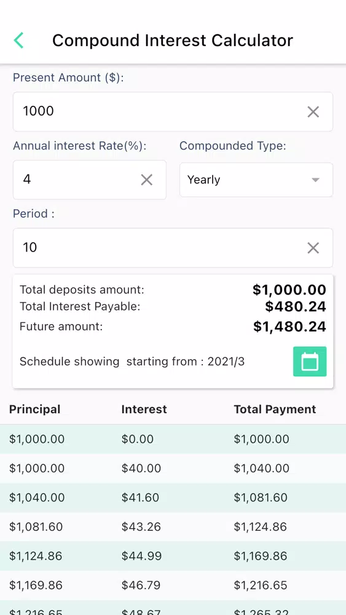
Task: Tap the Total Interest Payable $480.24 value
Action: click(296, 306)
